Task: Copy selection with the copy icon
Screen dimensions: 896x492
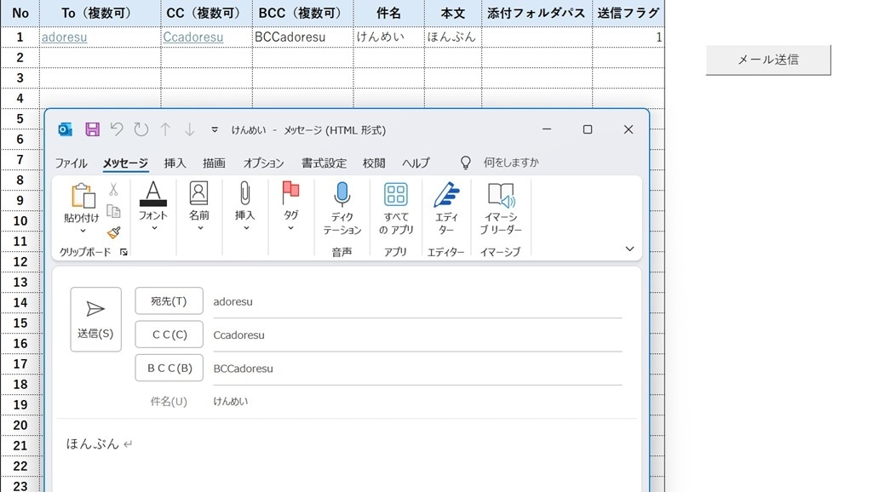Action: pyautogui.click(x=113, y=210)
